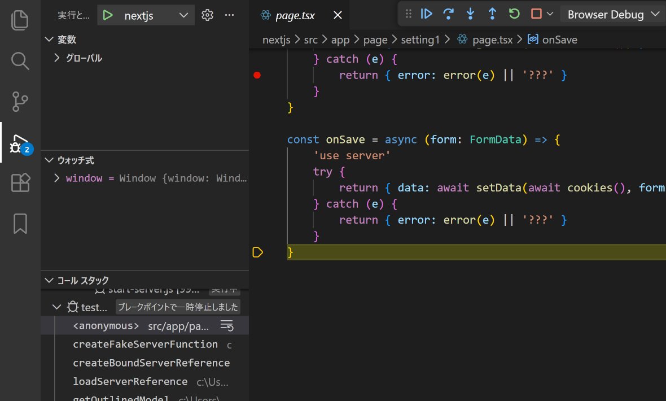Click the onSave identifier in code
The width and height of the screenshot is (666, 401).
[345, 140]
